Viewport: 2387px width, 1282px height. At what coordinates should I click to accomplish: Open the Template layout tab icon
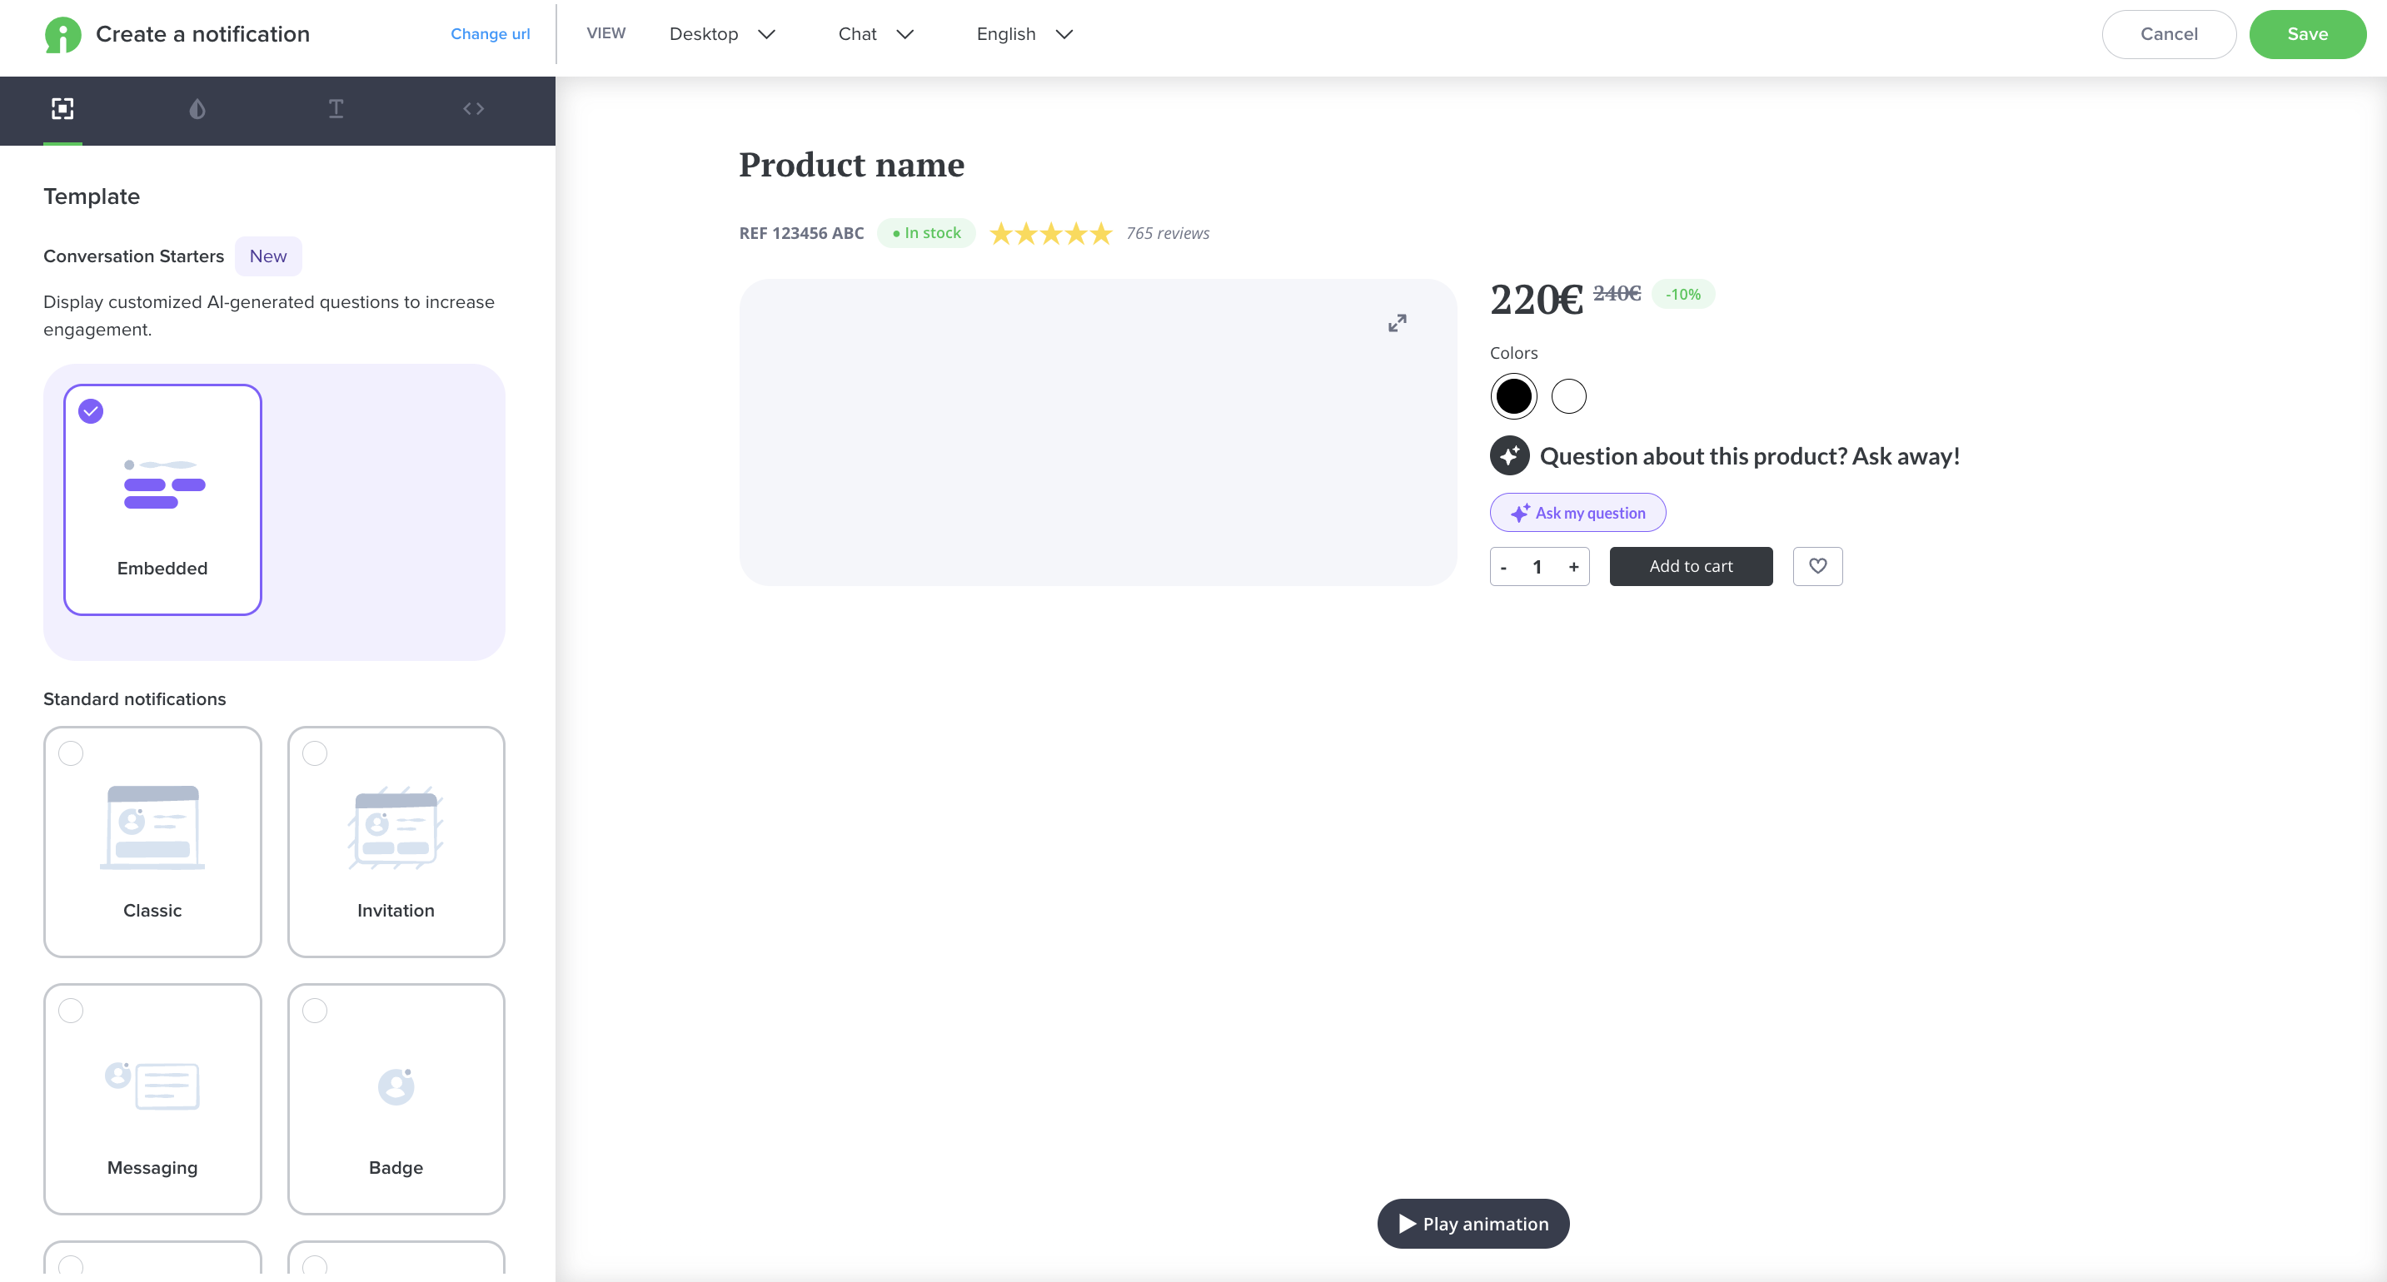[x=62, y=109]
